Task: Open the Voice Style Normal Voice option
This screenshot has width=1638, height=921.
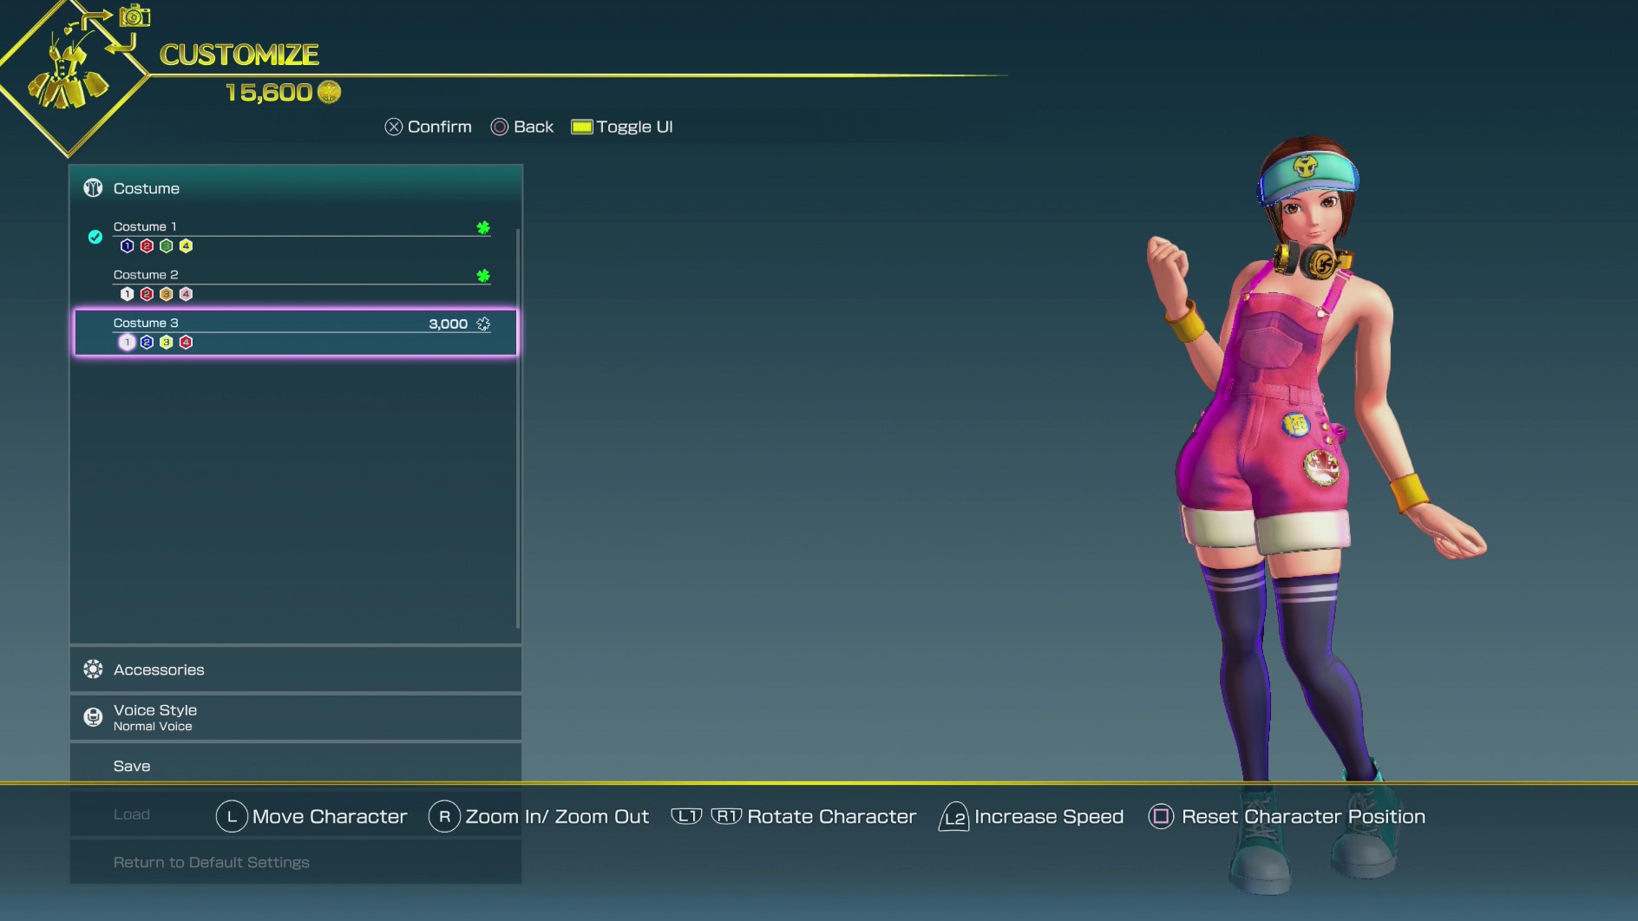Action: point(296,717)
